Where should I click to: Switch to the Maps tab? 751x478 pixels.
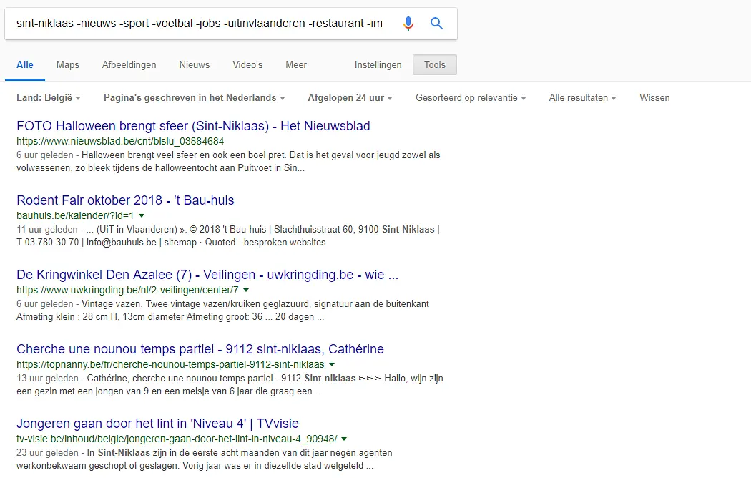click(67, 64)
